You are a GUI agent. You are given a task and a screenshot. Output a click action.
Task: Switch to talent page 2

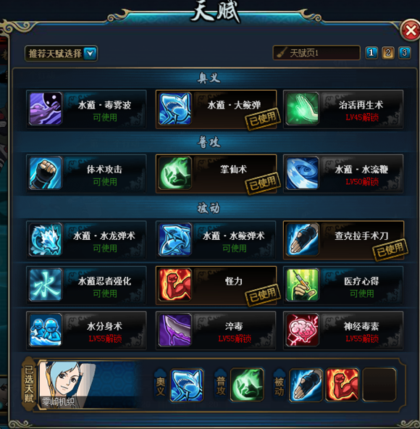pos(387,52)
